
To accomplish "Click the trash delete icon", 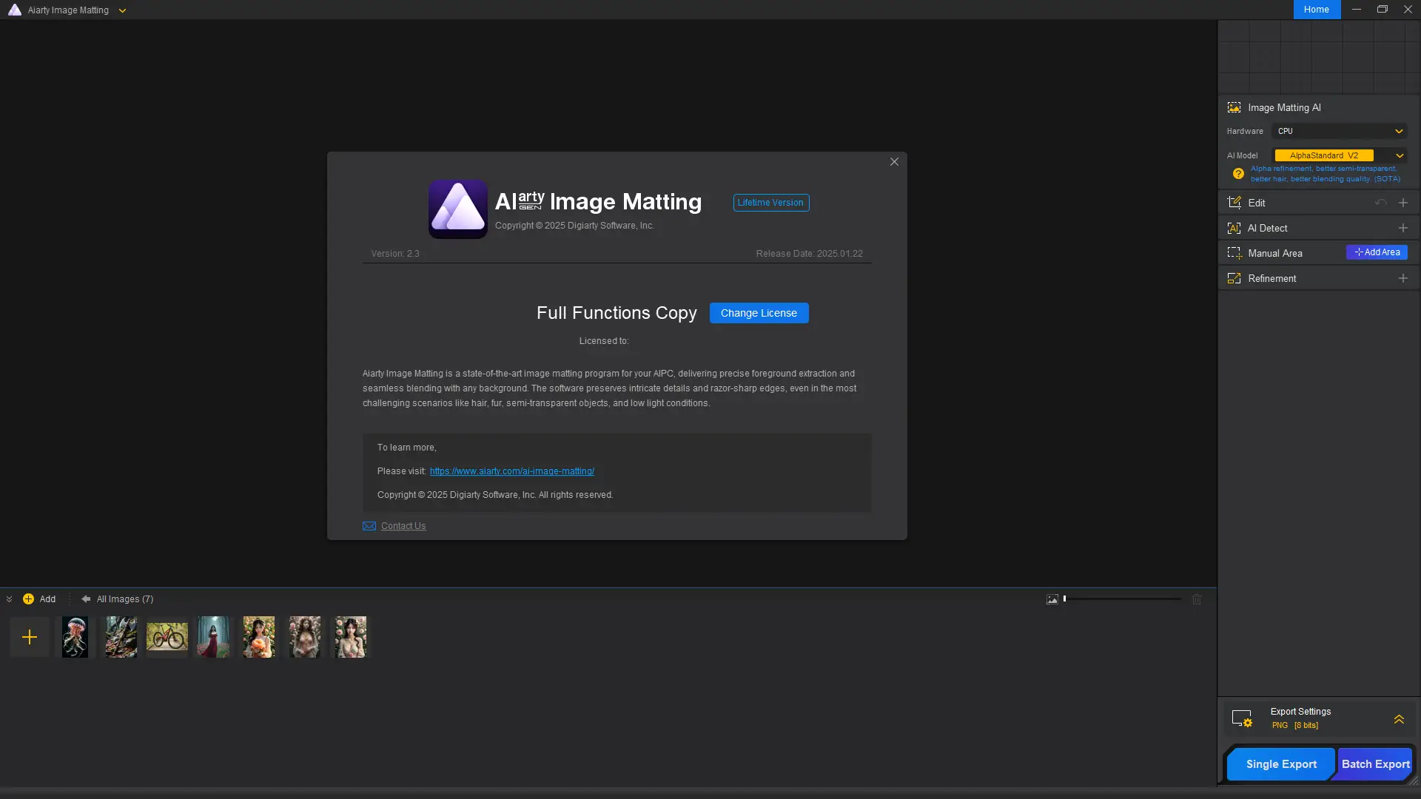I will [1197, 599].
